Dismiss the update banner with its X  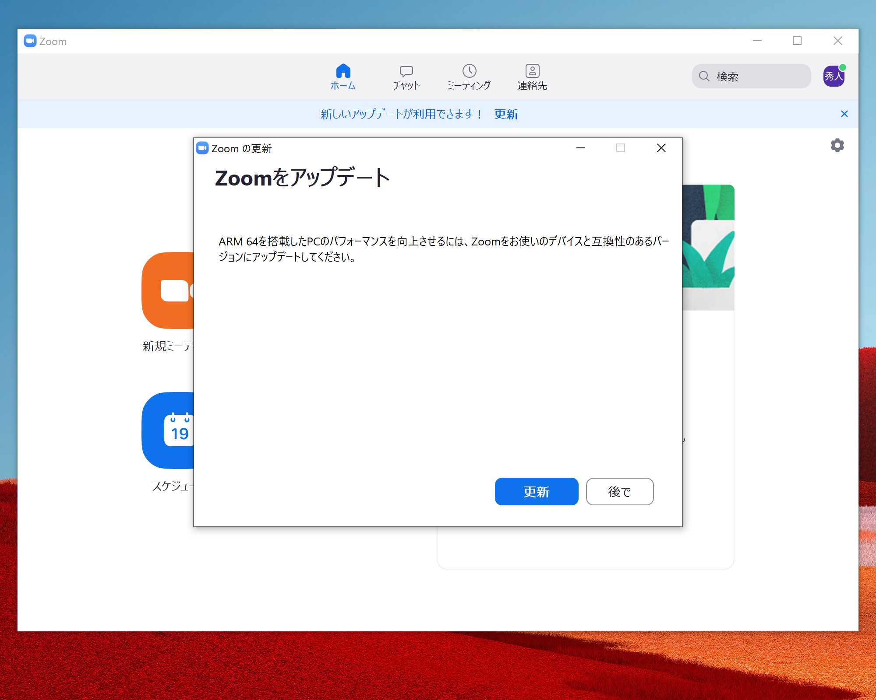(x=844, y=114)
